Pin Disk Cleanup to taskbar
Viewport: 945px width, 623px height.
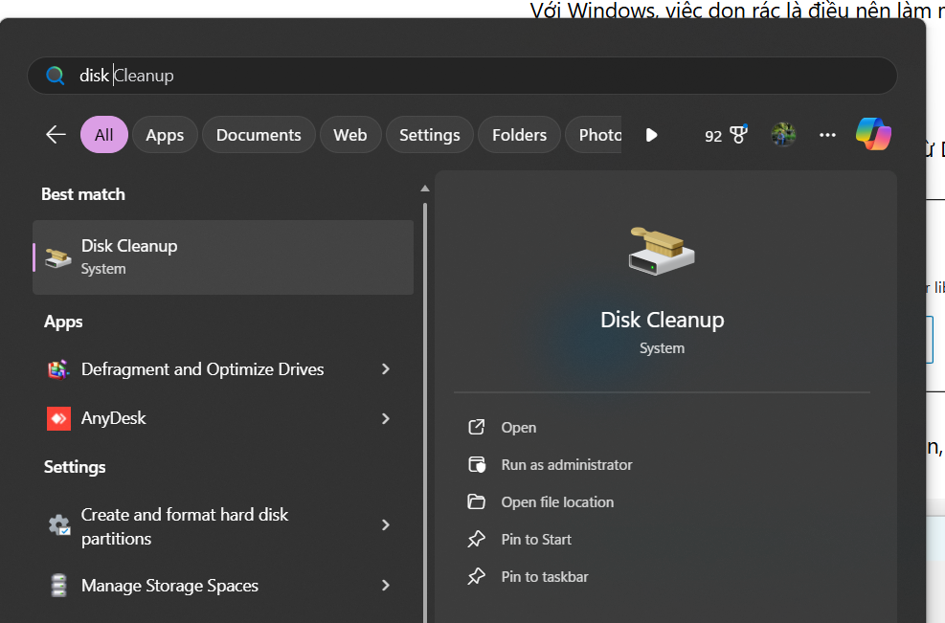click(544, 577)
